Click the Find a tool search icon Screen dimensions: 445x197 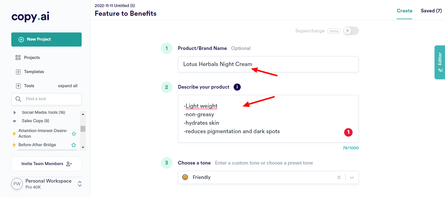click(18, 99)
